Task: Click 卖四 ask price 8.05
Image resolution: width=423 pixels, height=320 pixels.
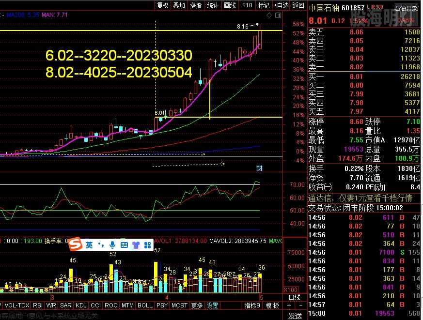Action: point(356,41)
